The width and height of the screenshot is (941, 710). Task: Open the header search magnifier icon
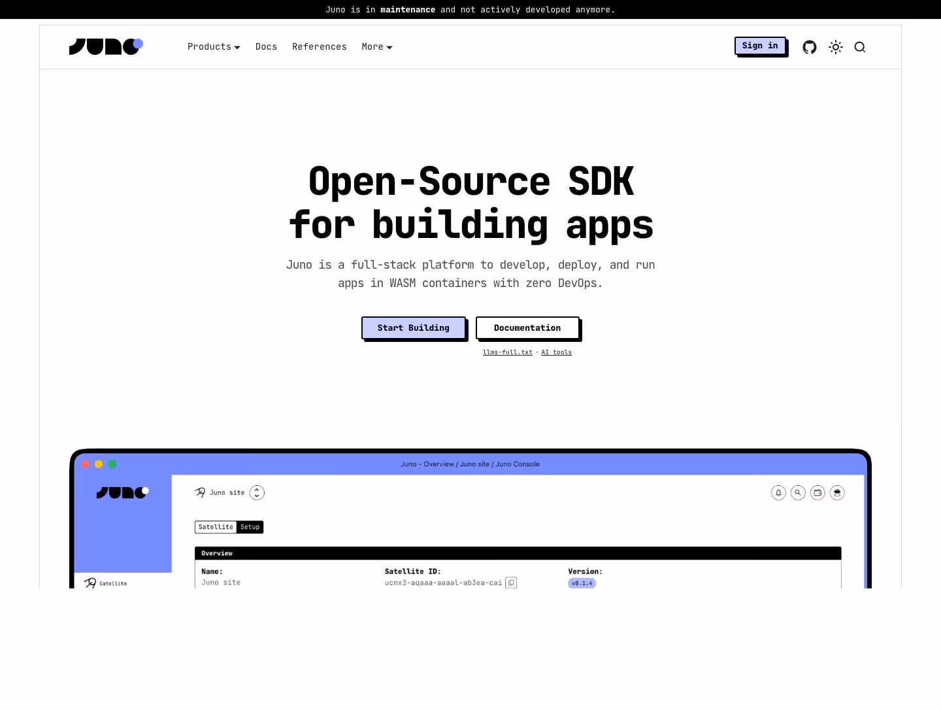(x=860, y=47)
